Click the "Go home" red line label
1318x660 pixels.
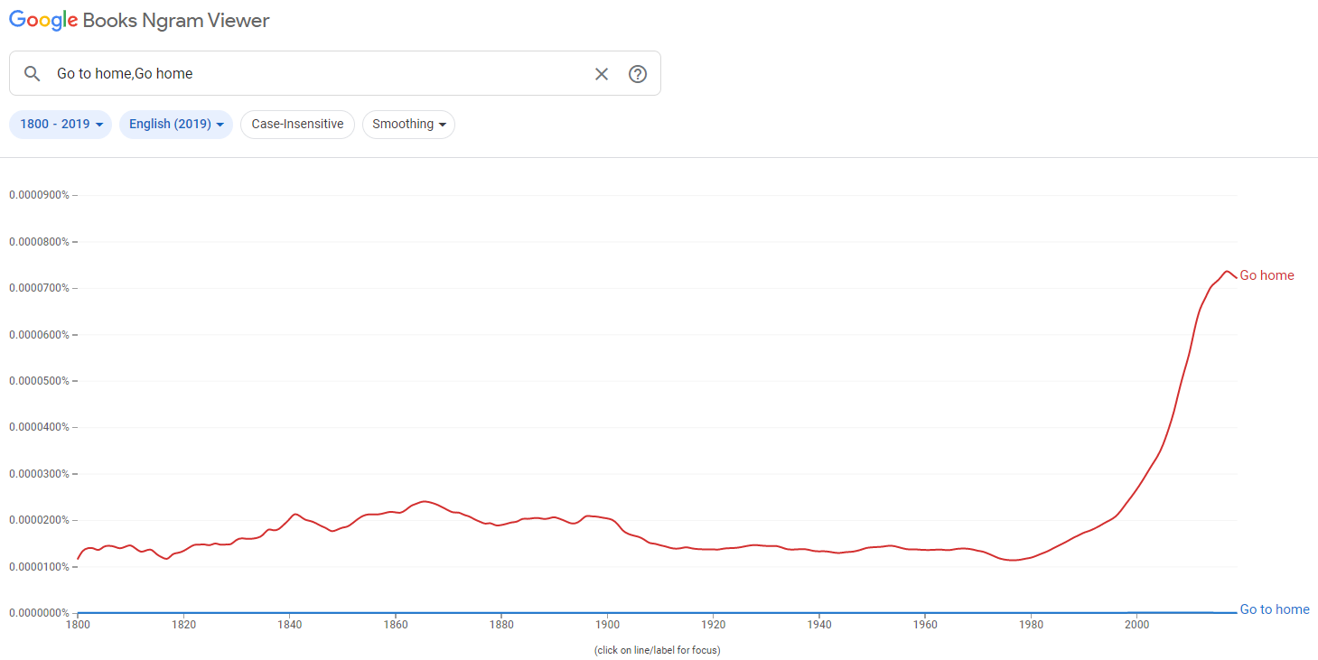click(x=1267, y=275)
